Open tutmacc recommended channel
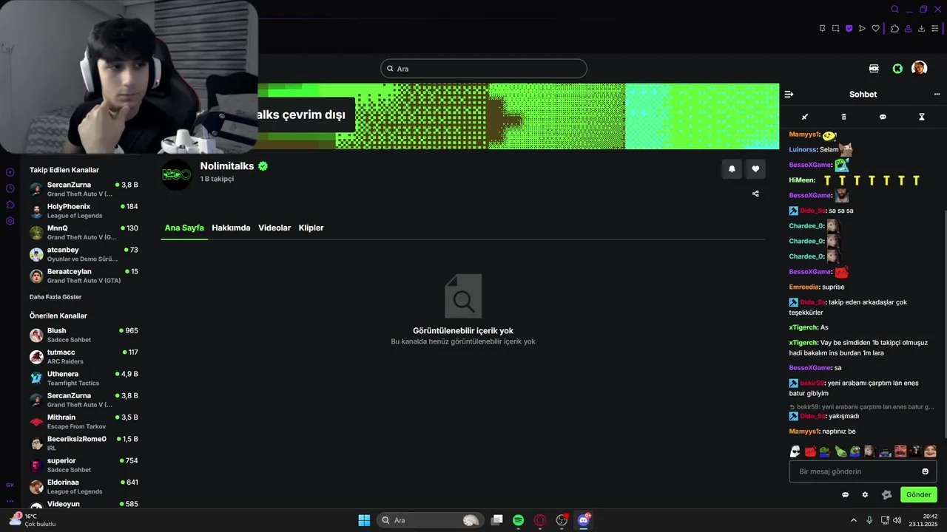 (x=84, y=357)
